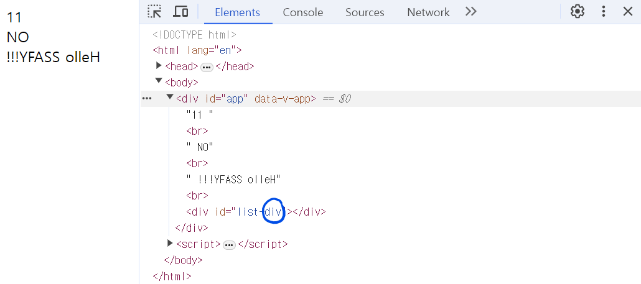Switch to the Console tab
The width and height of the screenshot is (641, 284).
click(x=303, y=12)
